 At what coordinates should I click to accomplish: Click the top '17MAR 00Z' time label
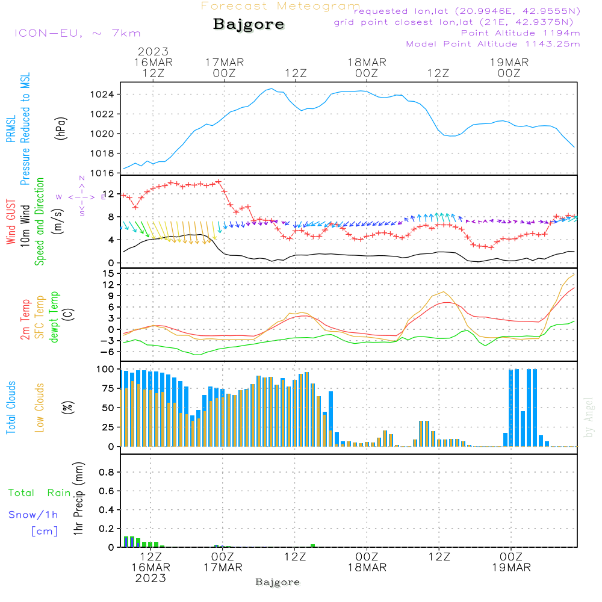click(224, 68)
